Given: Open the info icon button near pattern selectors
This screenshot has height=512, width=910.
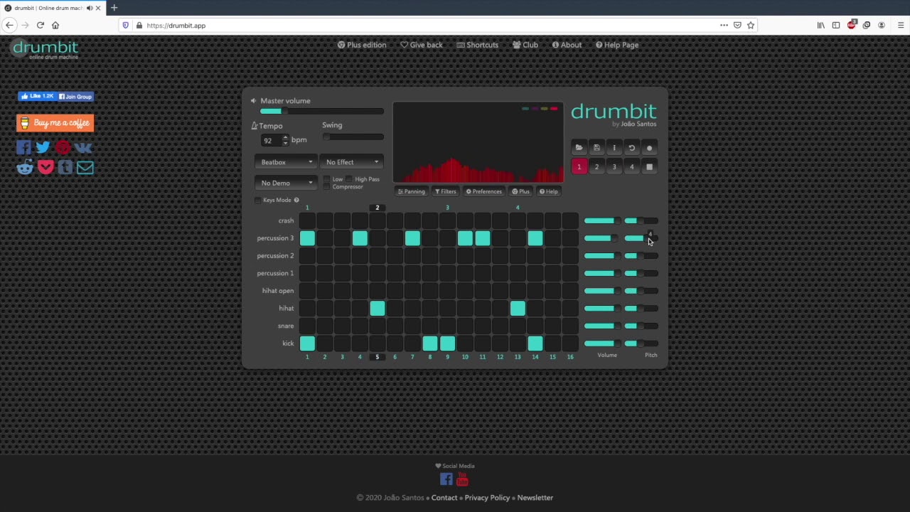Looking at the screenshot, I should click(614, 148).
